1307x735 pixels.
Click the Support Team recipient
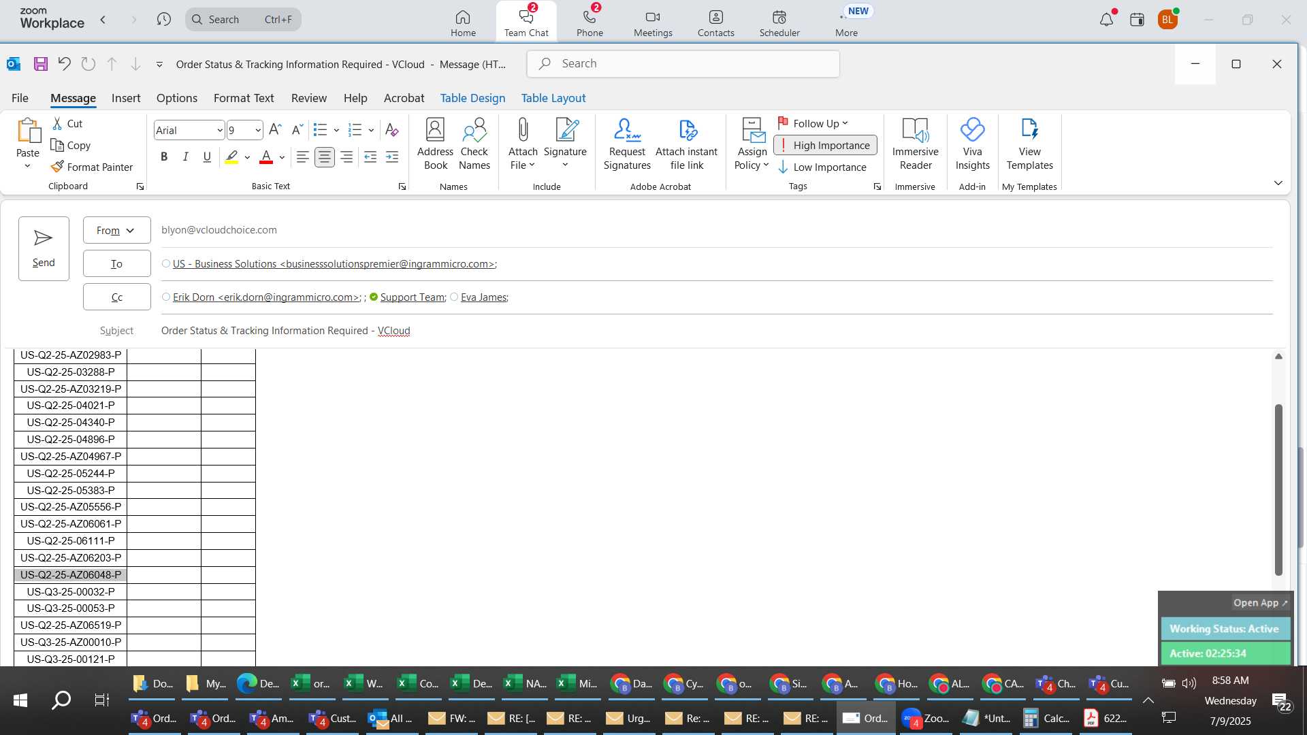click(413, 297)
